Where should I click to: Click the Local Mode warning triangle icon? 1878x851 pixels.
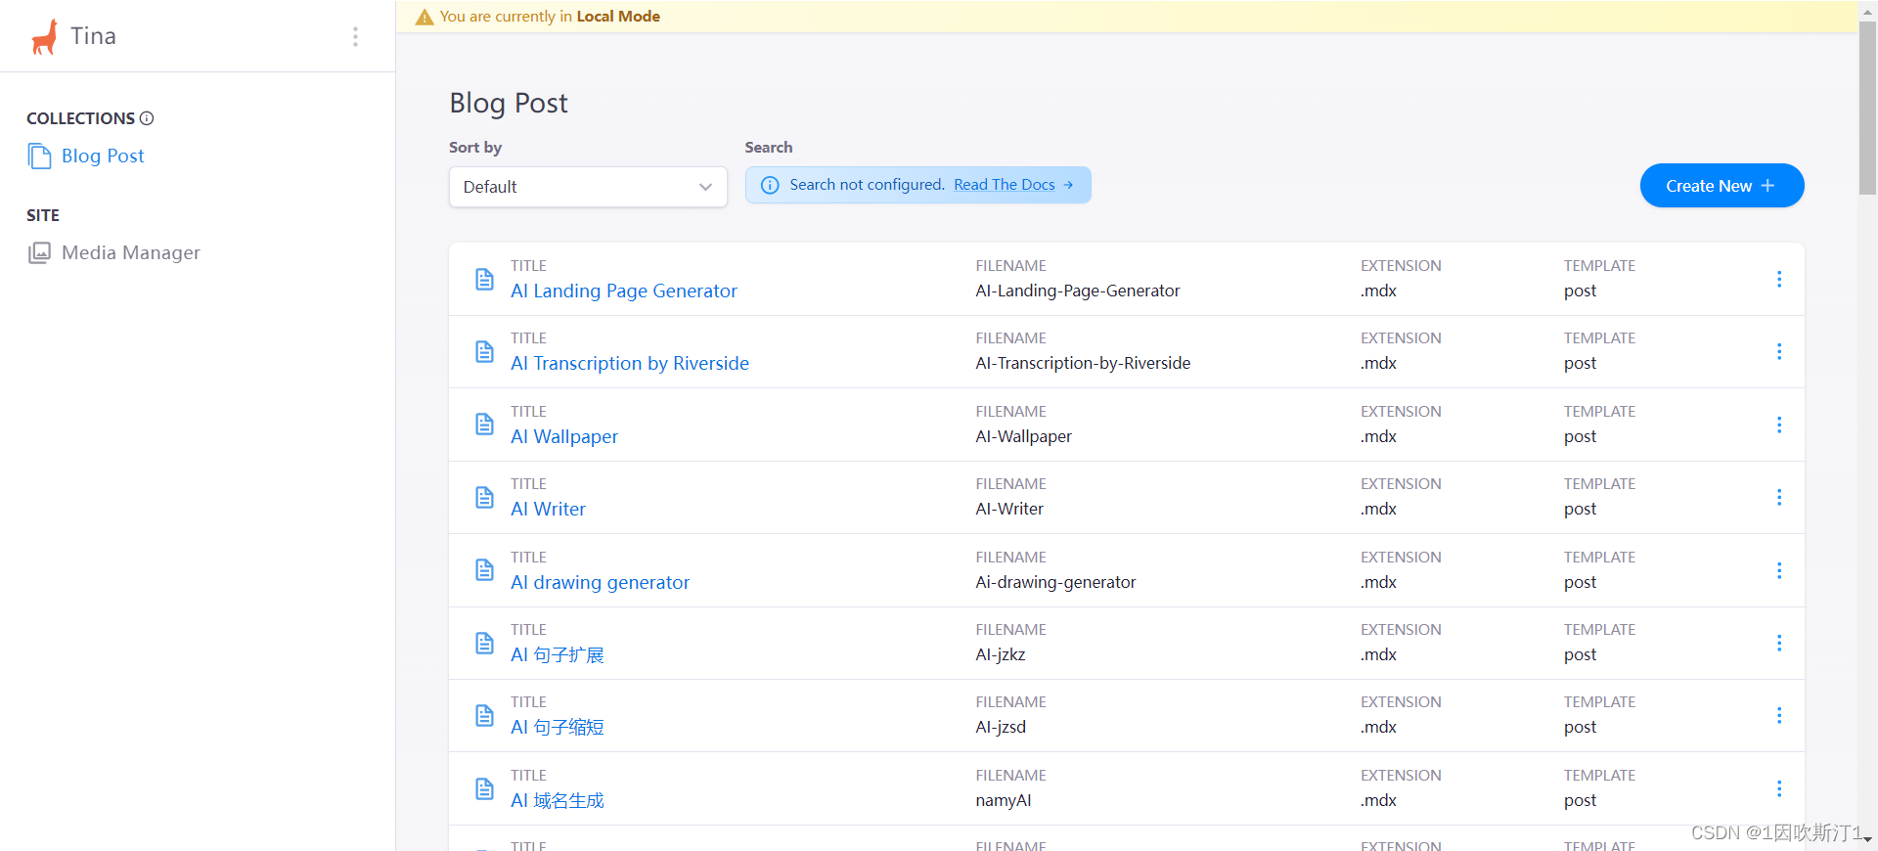point(425,17)
